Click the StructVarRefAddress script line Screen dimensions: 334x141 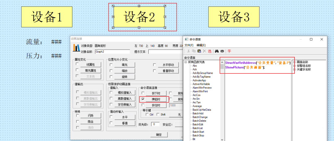pyautogui.click(x=258, y=63)
